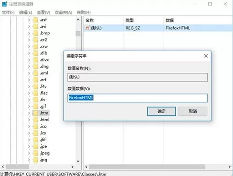Viewport: 233px width, 176px height.
Task: Select the .bmp folder icon
Action: [35, 33]
